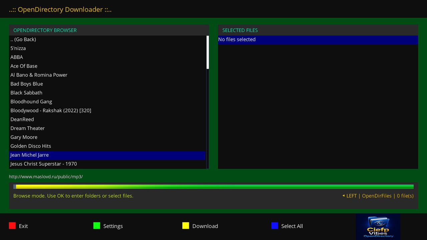Open the Golden Disco Hits folder
427x240 pixels.
click(107, 146)
